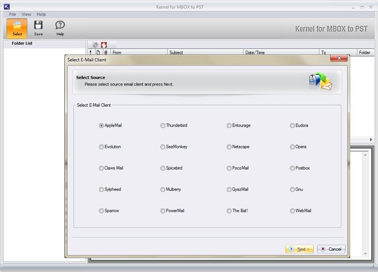
Task: Close the Select E-Mail Client dialog
Action: pyautogui.click(x=339, y=58)
